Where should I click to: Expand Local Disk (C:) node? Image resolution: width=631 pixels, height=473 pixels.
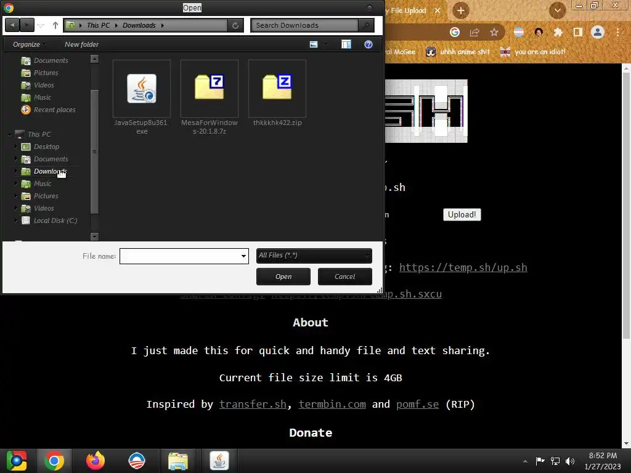tap(16, 220)
